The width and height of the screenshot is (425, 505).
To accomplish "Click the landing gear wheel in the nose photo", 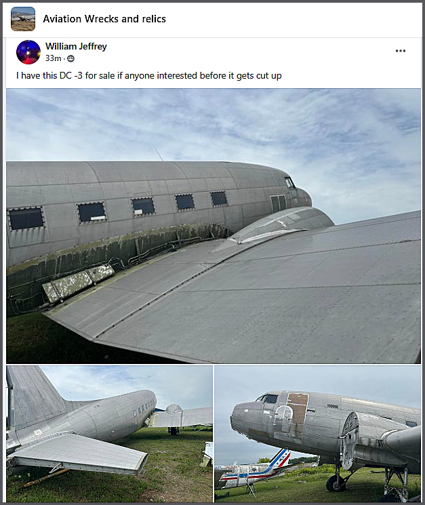I will click(x=335, y=483).
